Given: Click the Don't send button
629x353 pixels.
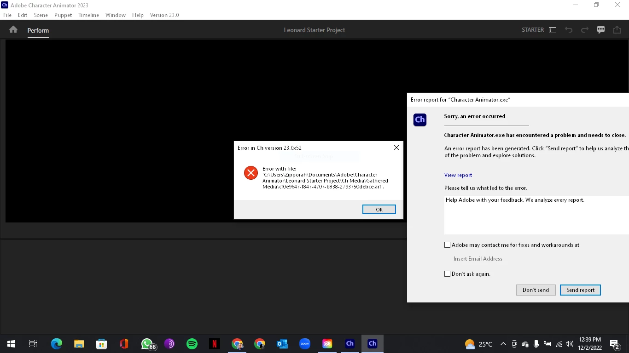Looking at the screenshot, I should (536, 290).
